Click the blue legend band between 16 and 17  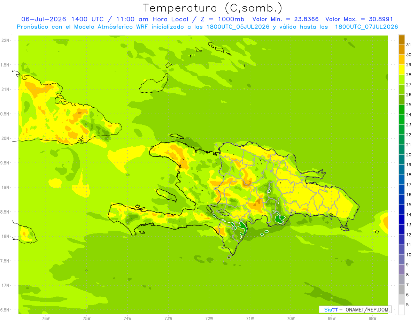point(402,190)
